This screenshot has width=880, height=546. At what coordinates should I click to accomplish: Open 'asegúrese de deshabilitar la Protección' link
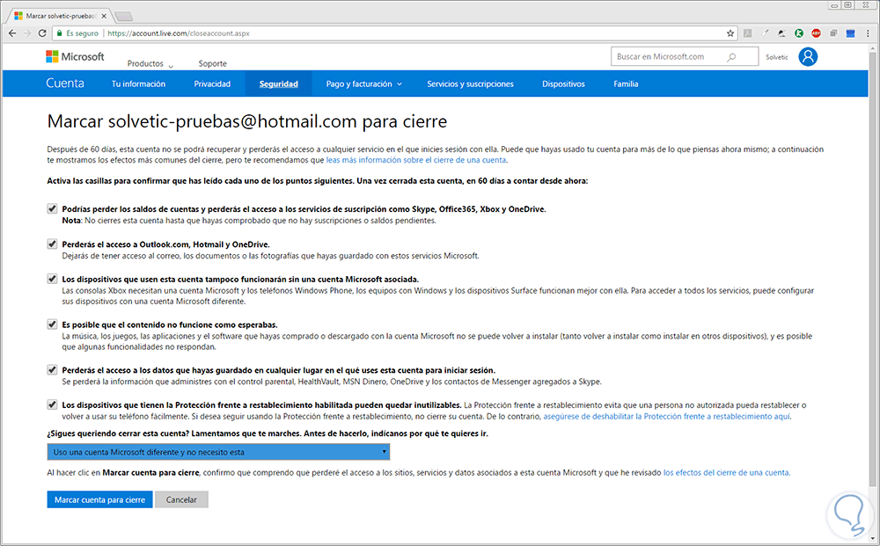pos(666,417)
